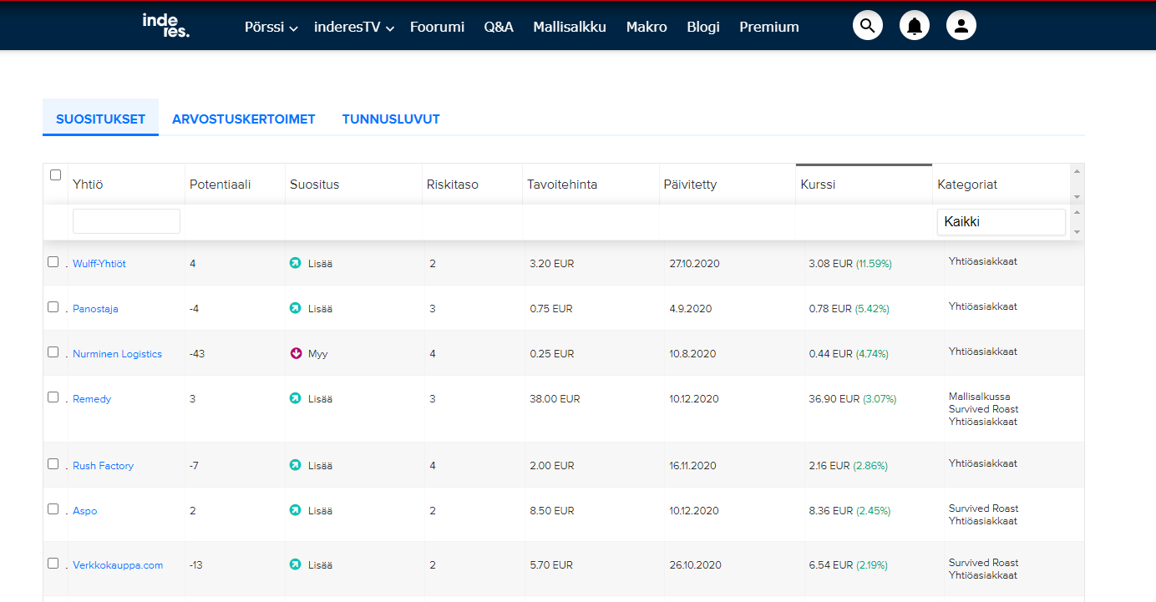Expand the Pörssi dropdown menu
1156x602 pixels.
[271, 28]
